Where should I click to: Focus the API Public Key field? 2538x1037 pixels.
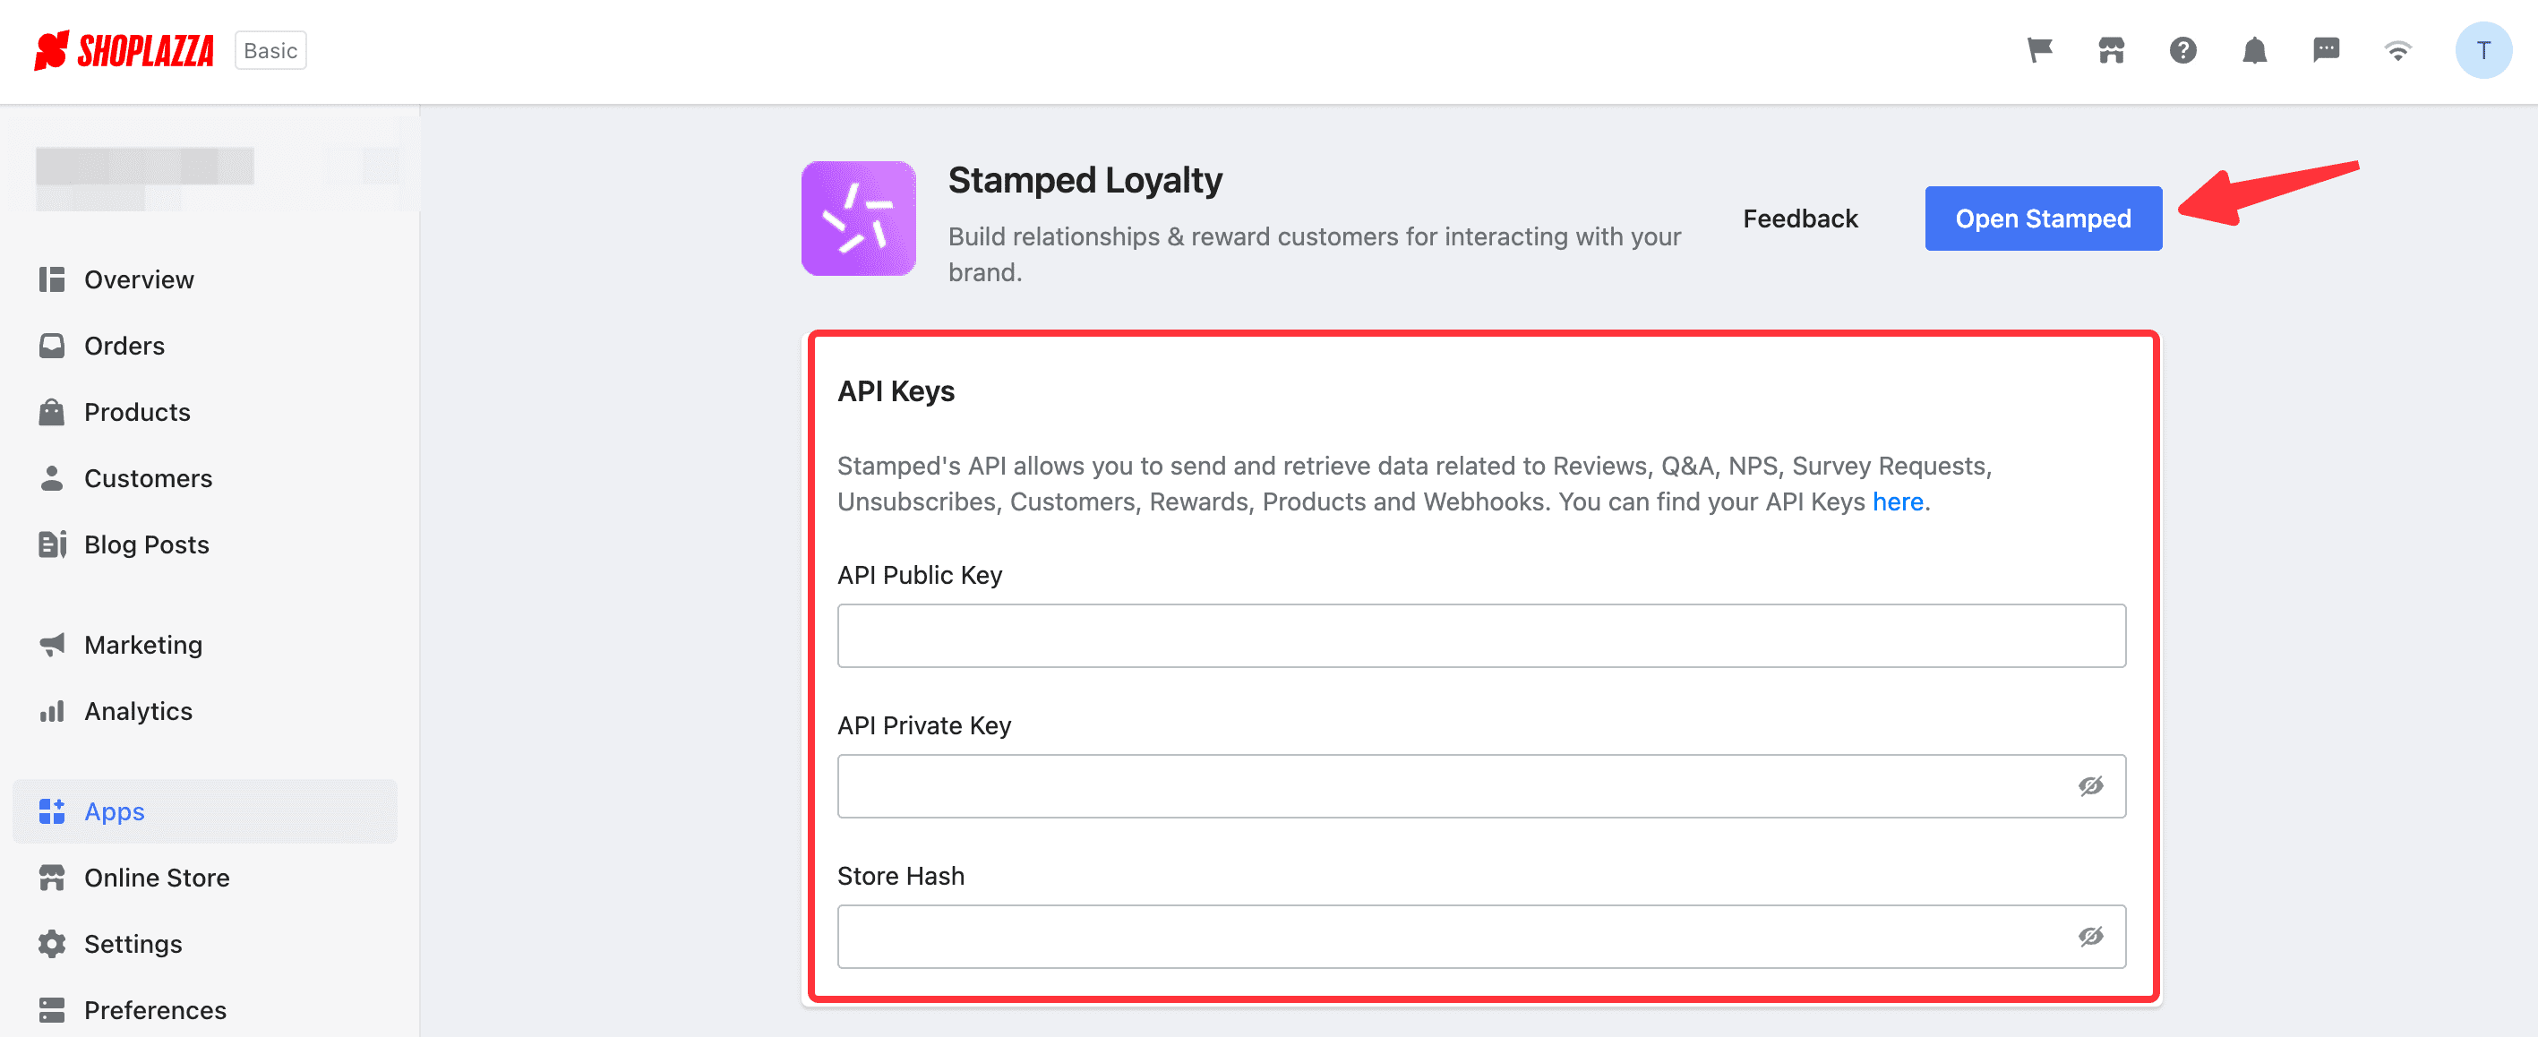(1481, 636)
